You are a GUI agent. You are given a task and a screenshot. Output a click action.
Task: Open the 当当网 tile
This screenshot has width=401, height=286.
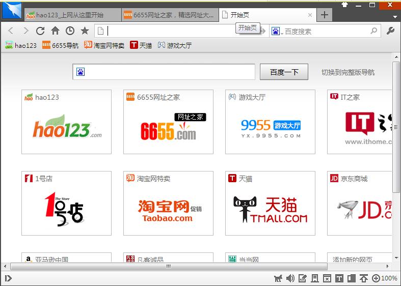click(x=270, y=258)
